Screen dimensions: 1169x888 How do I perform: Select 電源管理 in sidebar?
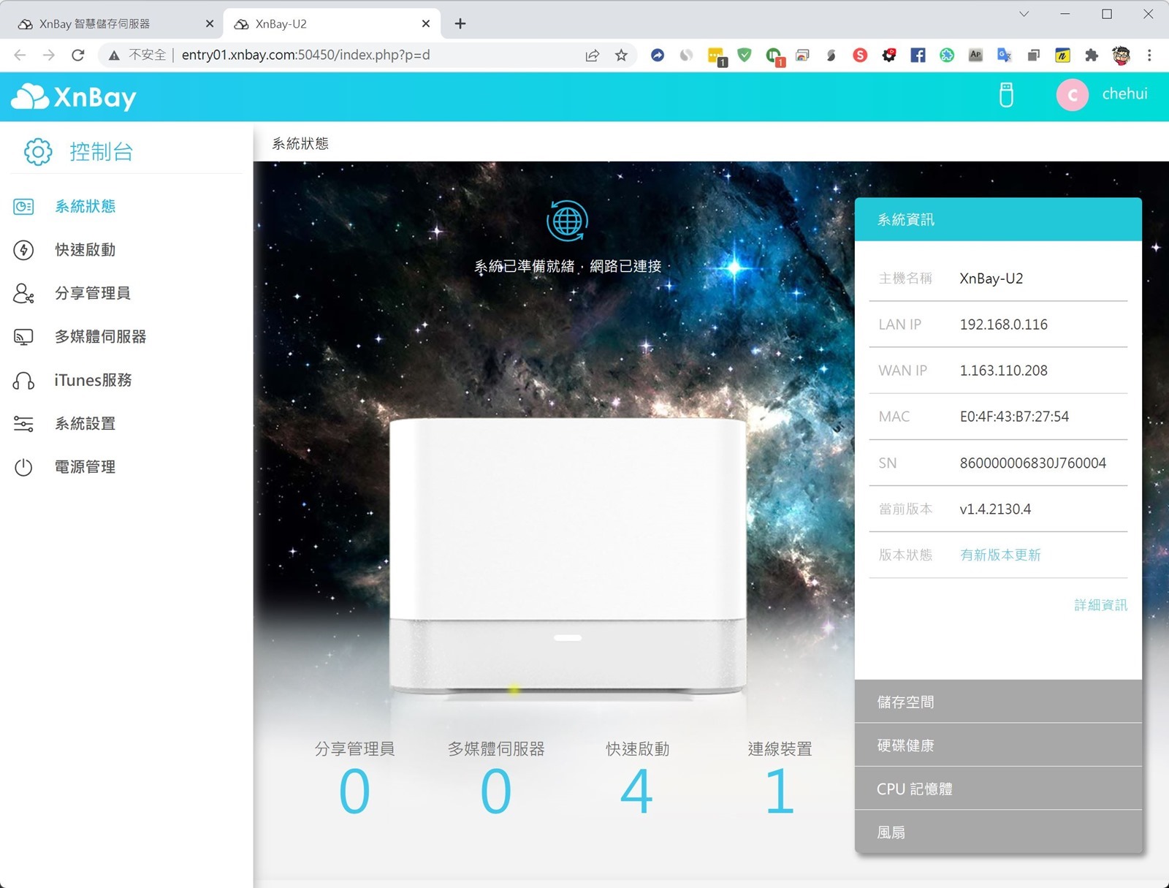click(85, 467)
